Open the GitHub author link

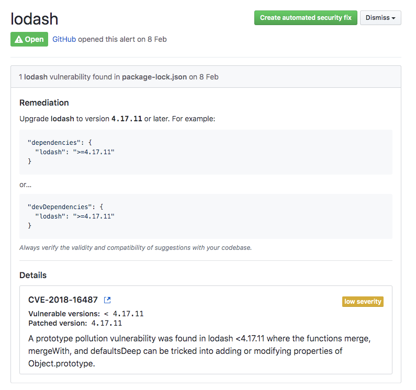[x=64, y=39]
